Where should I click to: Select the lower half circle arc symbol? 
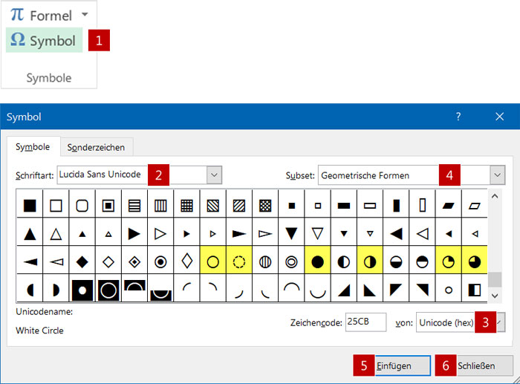coord(317,293)
